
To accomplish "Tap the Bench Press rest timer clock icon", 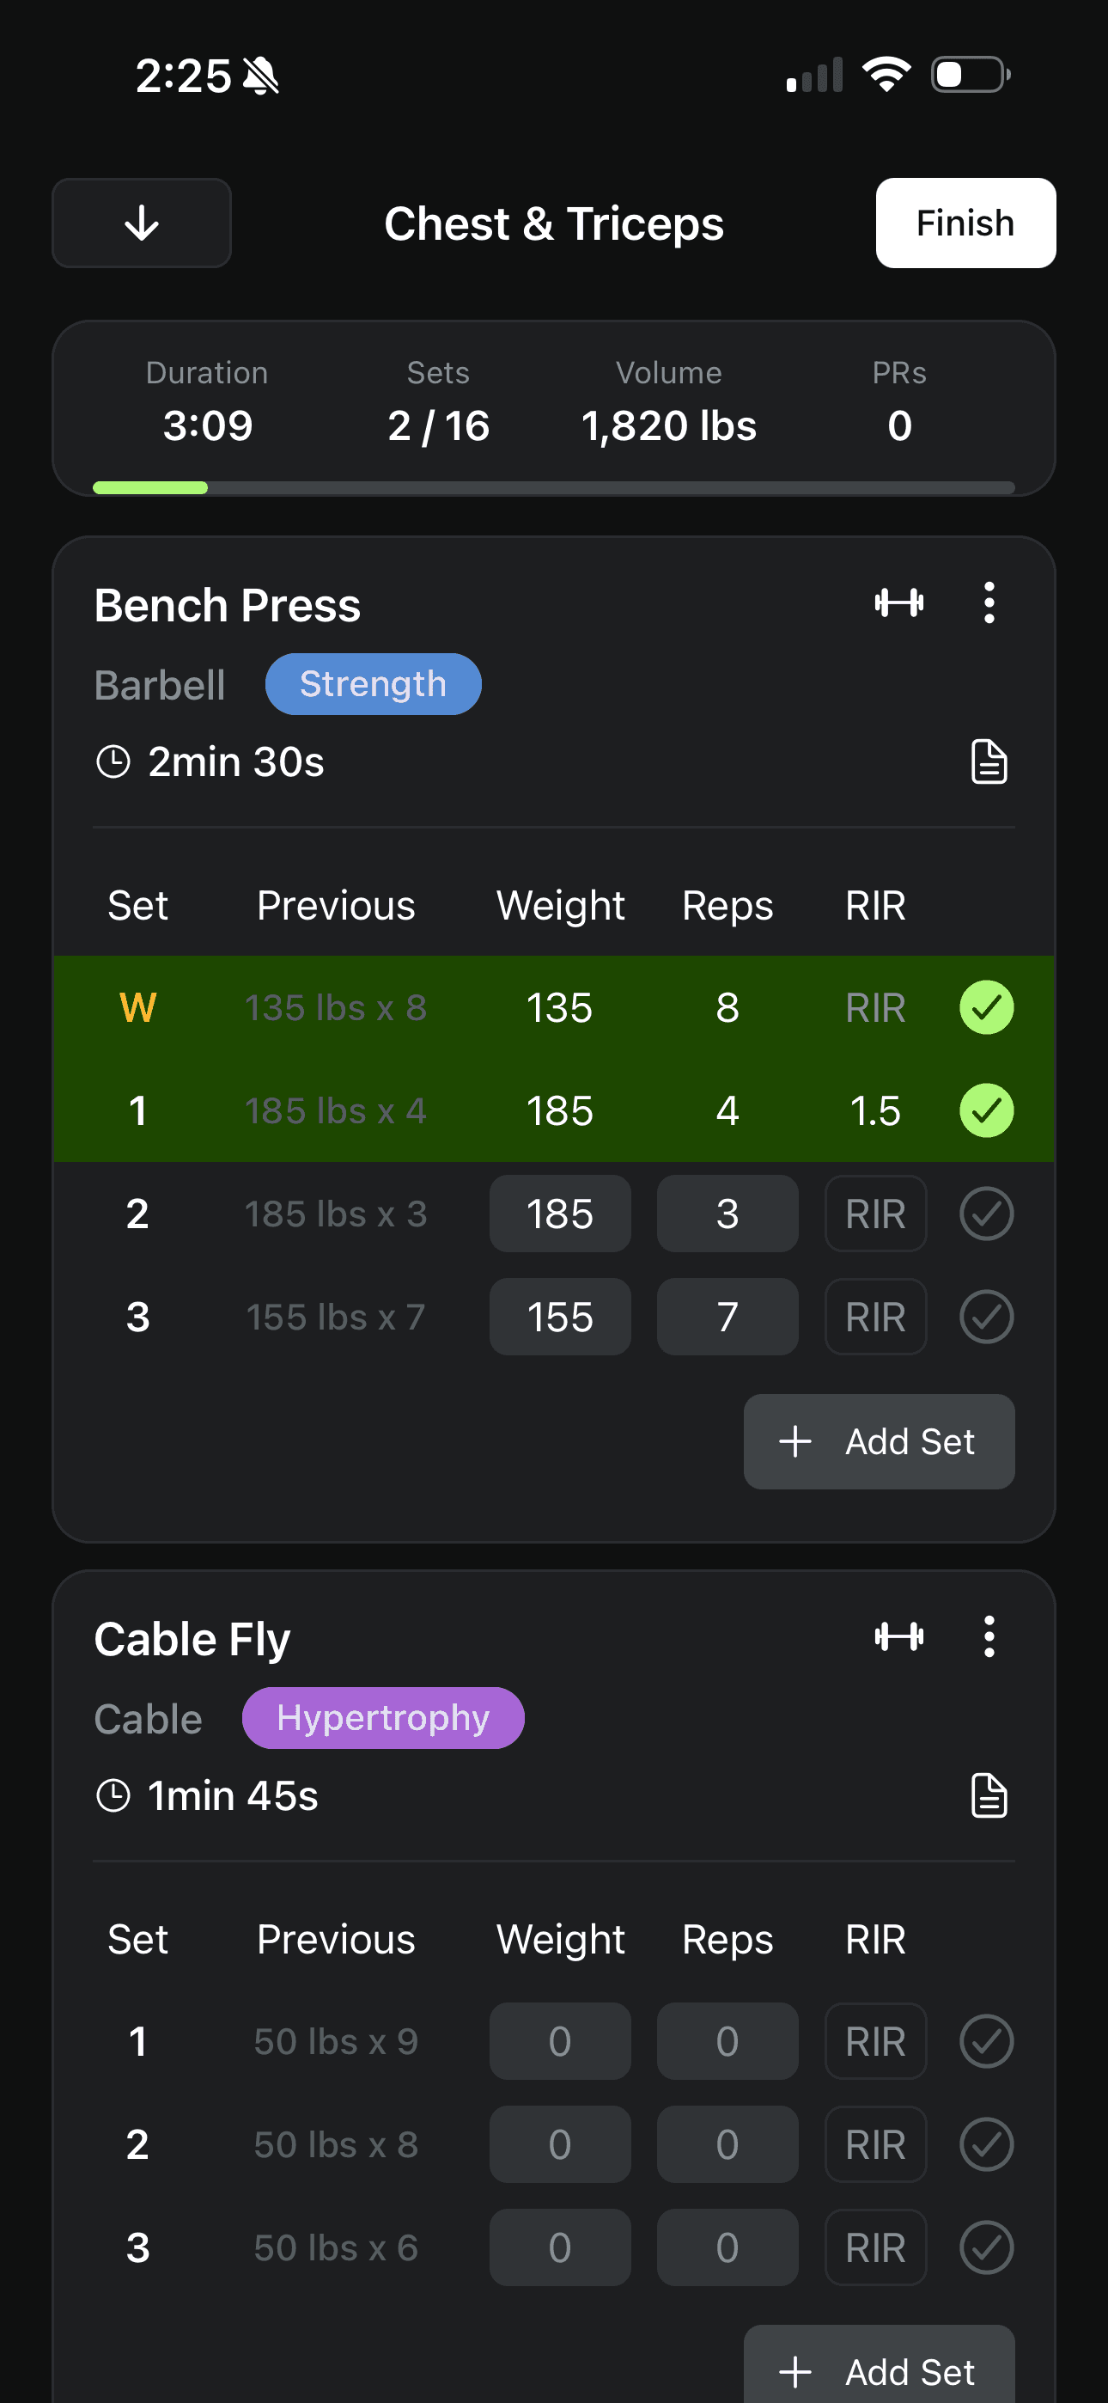I will pos(113,761).
